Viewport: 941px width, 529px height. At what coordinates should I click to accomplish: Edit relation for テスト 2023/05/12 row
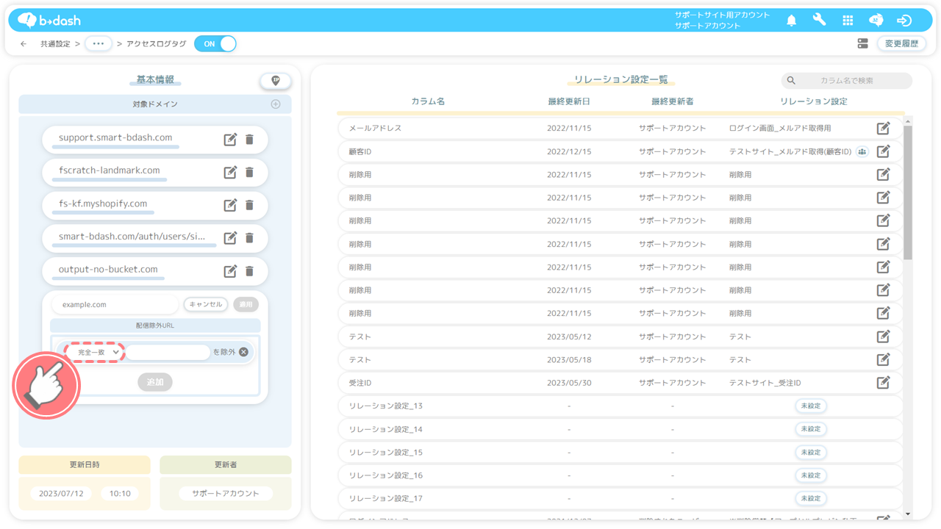[883, 337]
